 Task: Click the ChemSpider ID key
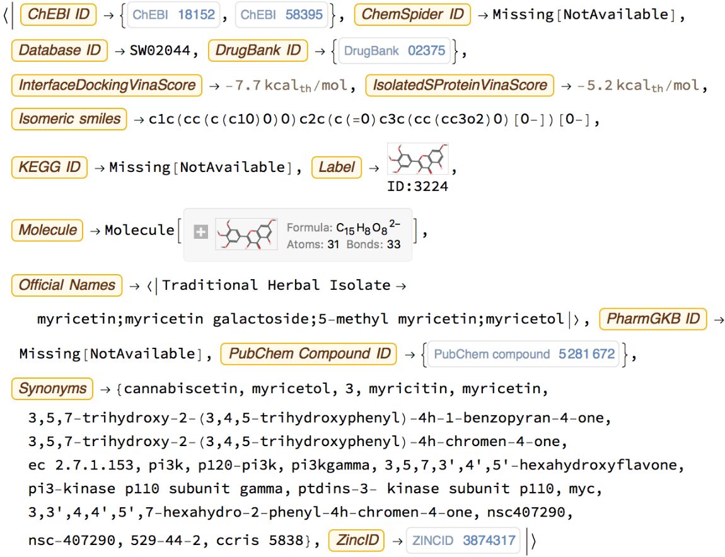[x=412, y=14]
